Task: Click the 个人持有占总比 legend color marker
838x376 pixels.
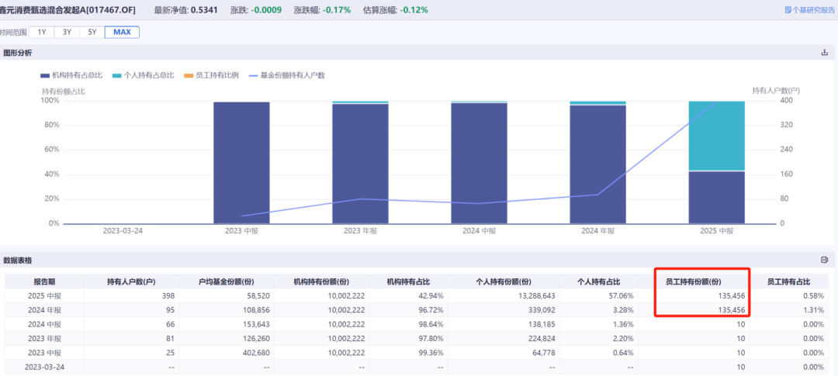Action: coord(116,75)
